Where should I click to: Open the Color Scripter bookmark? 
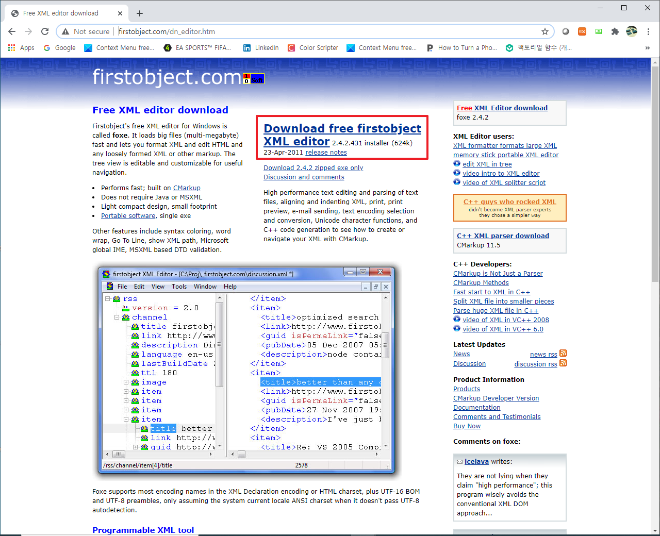pos(313,48)
